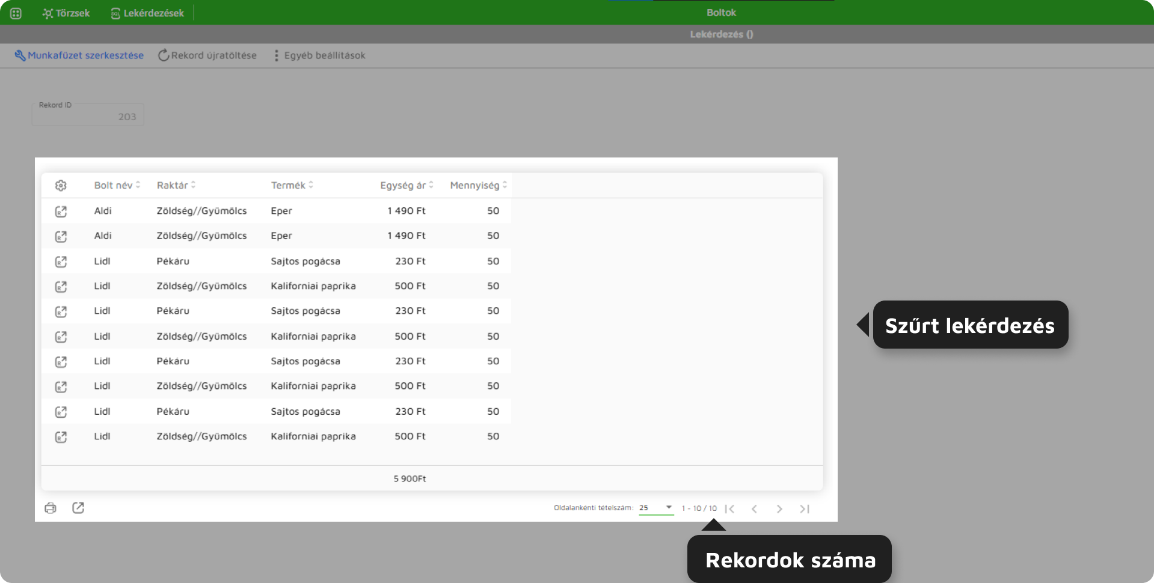Open record icon of fourth Sajtos pogácsa row

tap(61, 412)
